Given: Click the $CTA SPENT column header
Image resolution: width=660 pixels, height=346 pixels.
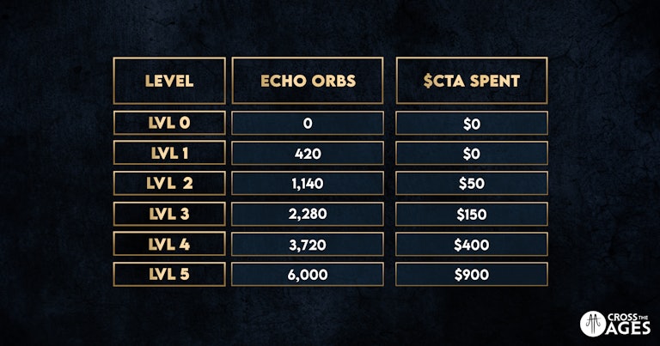Looking at the screenshot, I should 472,81.
